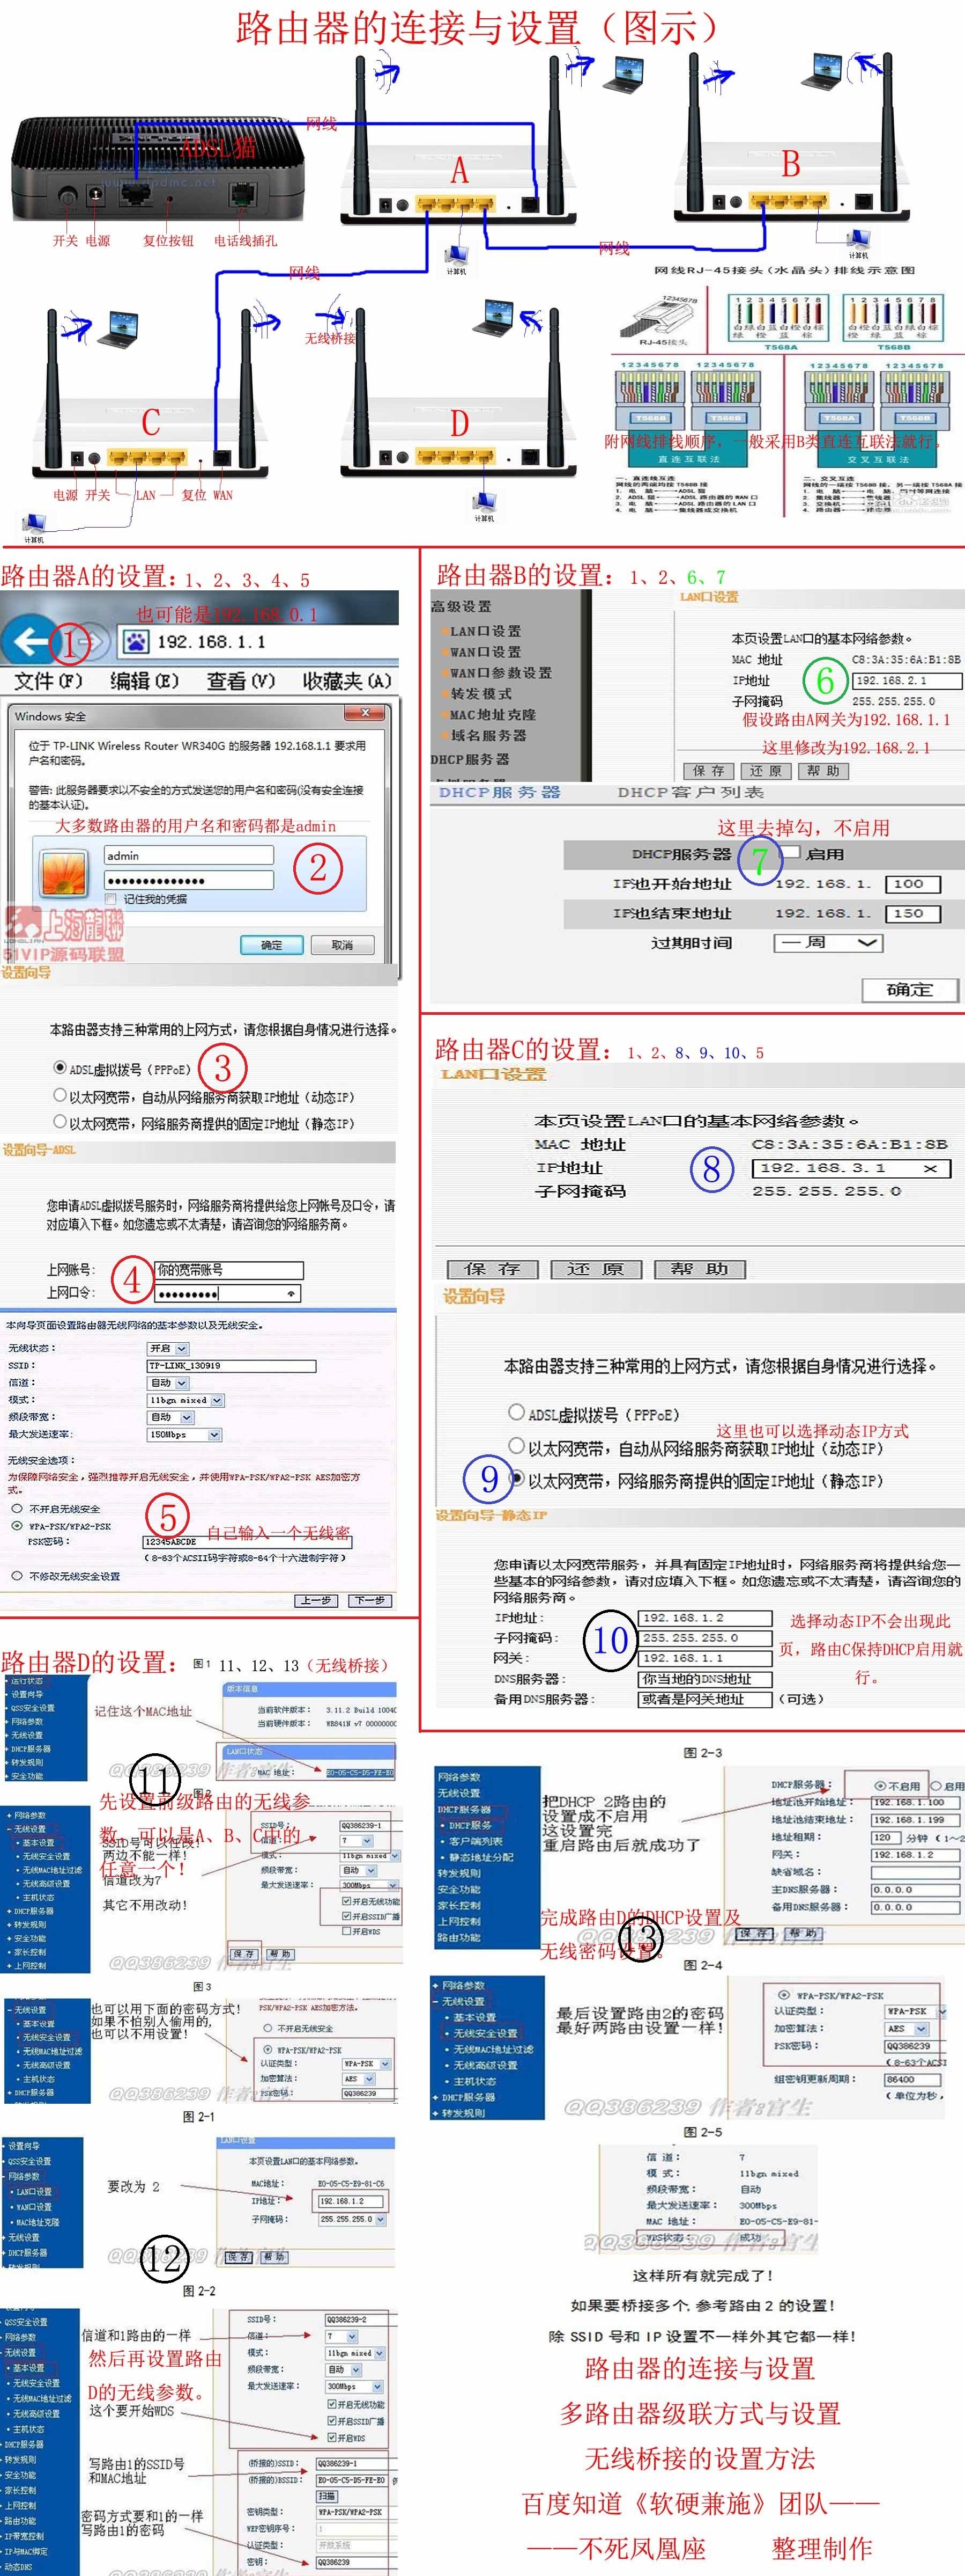
Task: Click the 下一步 button
Action: [x=369, y=1600]
